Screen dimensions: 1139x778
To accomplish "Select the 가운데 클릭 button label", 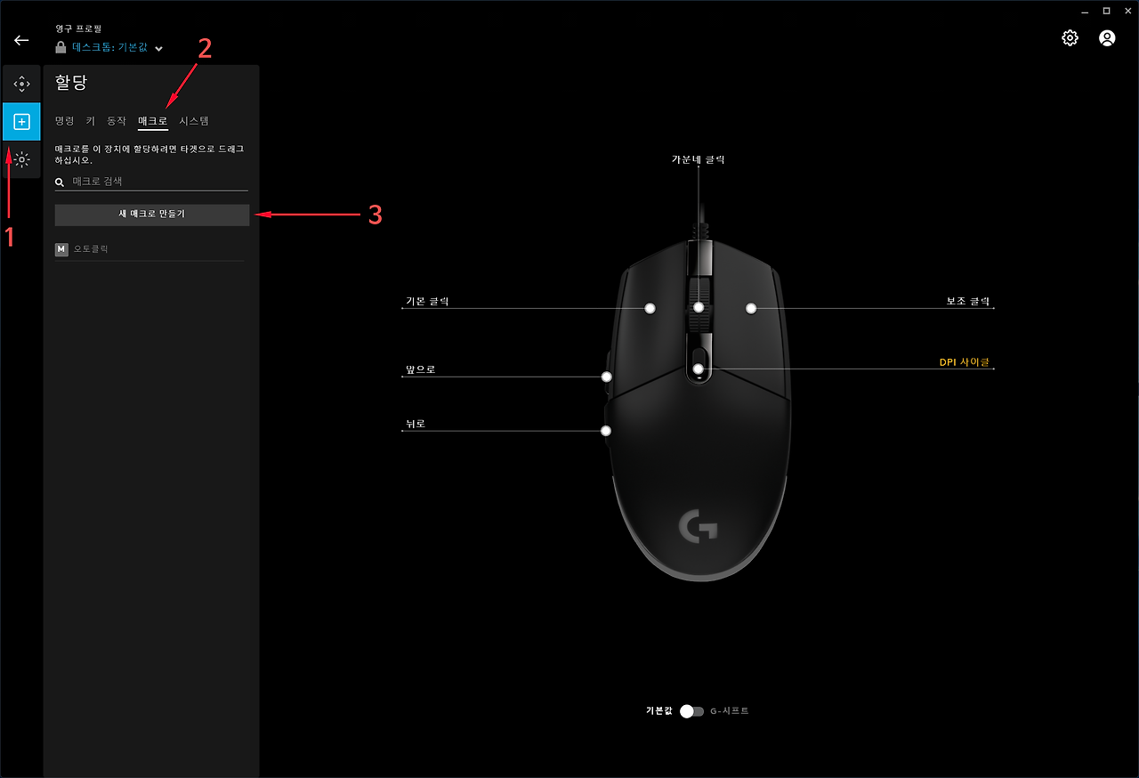I will click(x=699, y=159).
